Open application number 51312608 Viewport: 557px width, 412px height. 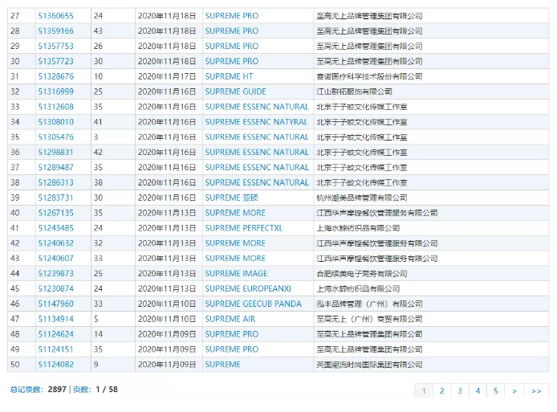(x=55, y=107)
